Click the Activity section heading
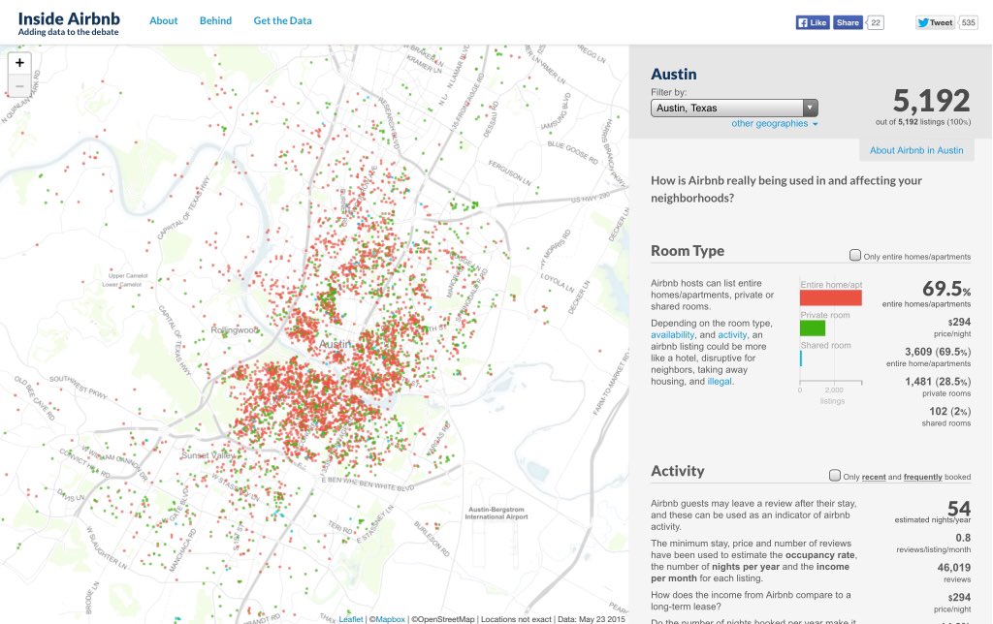This screenshot has height=624, width=993. (x=678, y=471)
